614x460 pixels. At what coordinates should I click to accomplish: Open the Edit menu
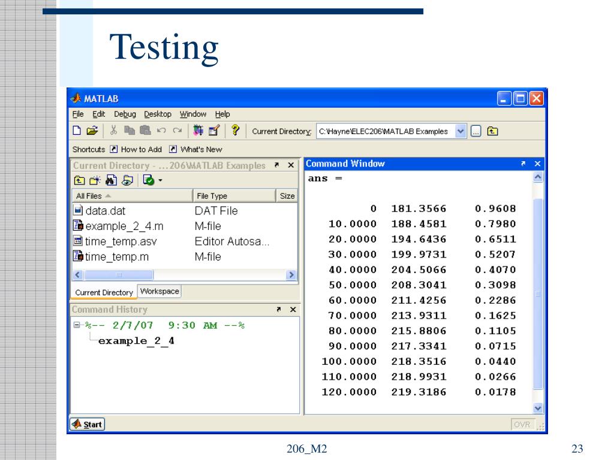coord(99,114)
